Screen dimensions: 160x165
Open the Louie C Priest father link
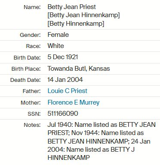coord(68,91)
